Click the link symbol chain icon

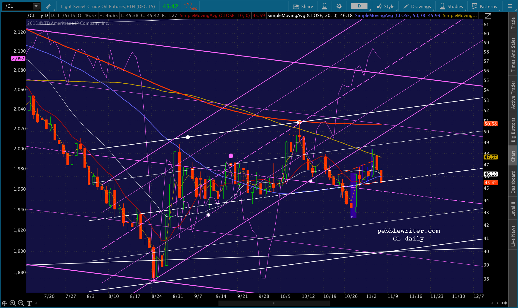pos(48,6)
